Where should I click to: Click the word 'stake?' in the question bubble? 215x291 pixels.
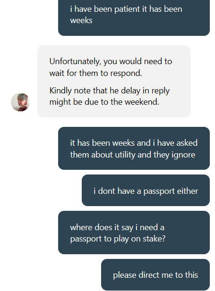154,239
